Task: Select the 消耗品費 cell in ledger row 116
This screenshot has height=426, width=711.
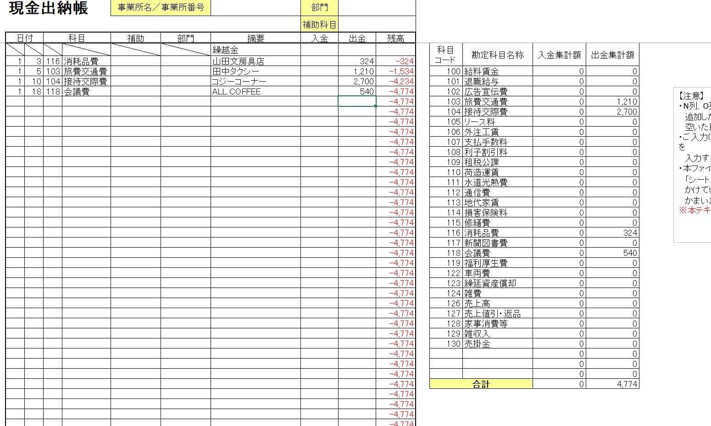Action: (86, 61)
